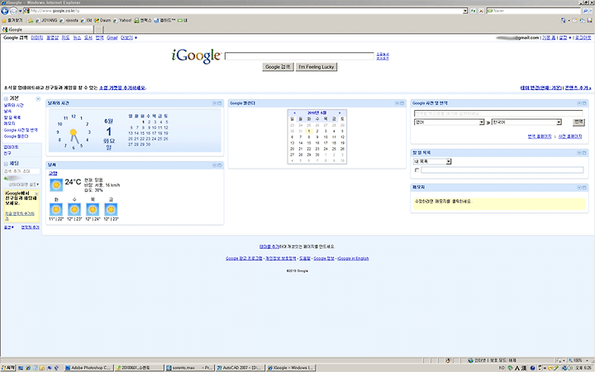Open the weather gadget menu arrow
Viewport: 595px width, 372px height.
point(214,165)
